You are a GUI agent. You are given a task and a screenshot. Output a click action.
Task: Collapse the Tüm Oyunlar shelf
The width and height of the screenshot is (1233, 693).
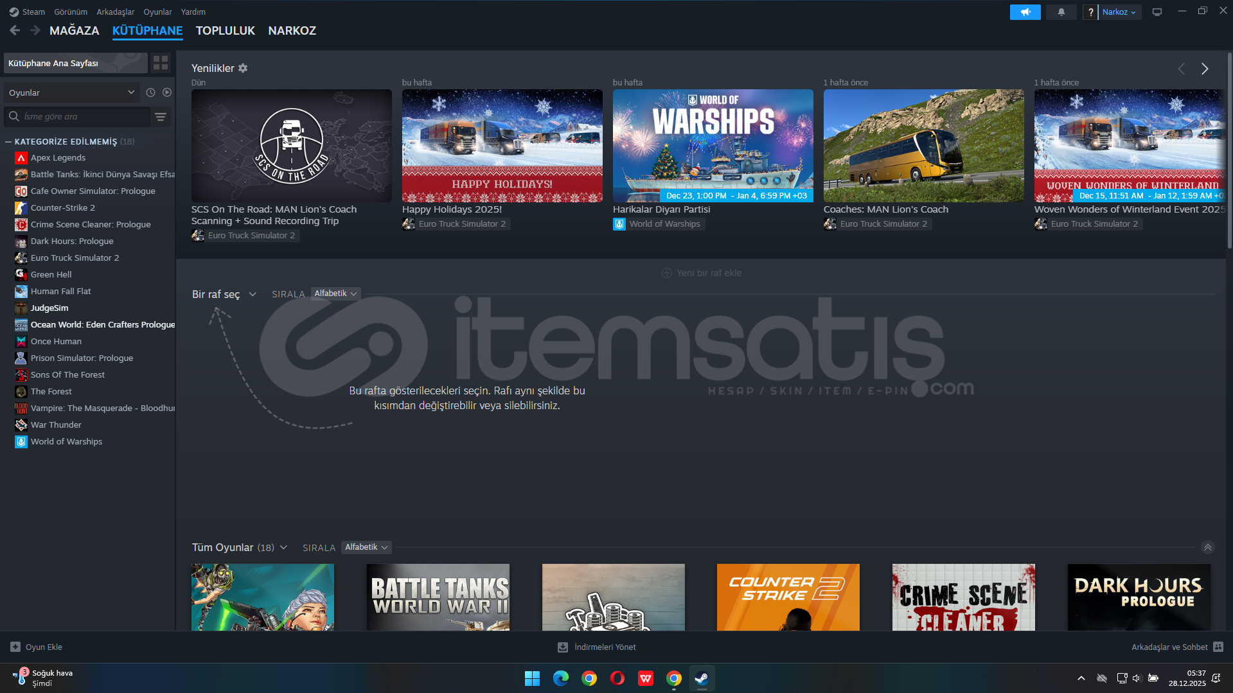1207,547
